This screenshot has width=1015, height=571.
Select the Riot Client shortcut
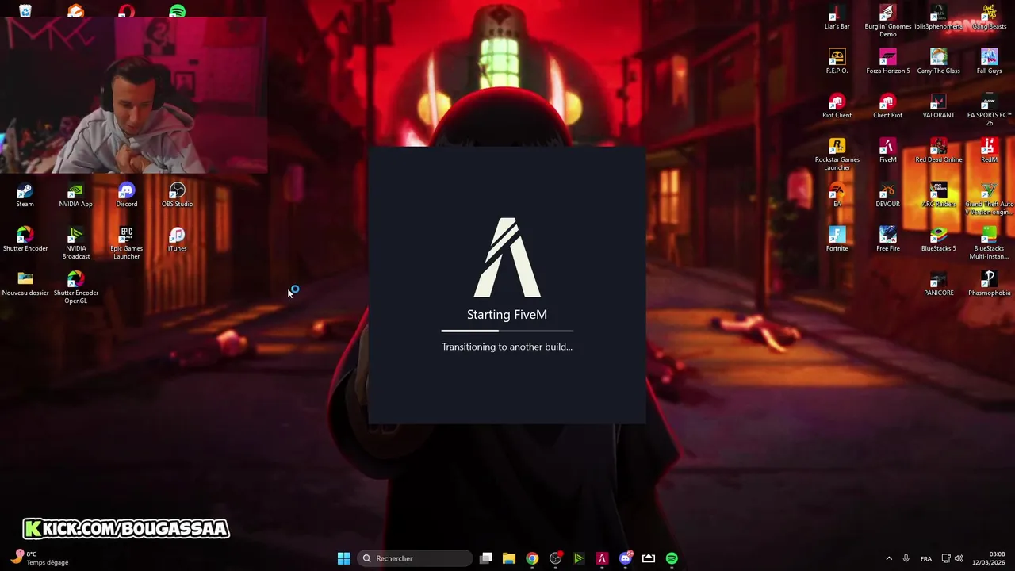point(837,106)
